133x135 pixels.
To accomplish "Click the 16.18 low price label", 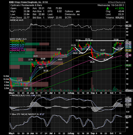I will (x=46, y=71).
